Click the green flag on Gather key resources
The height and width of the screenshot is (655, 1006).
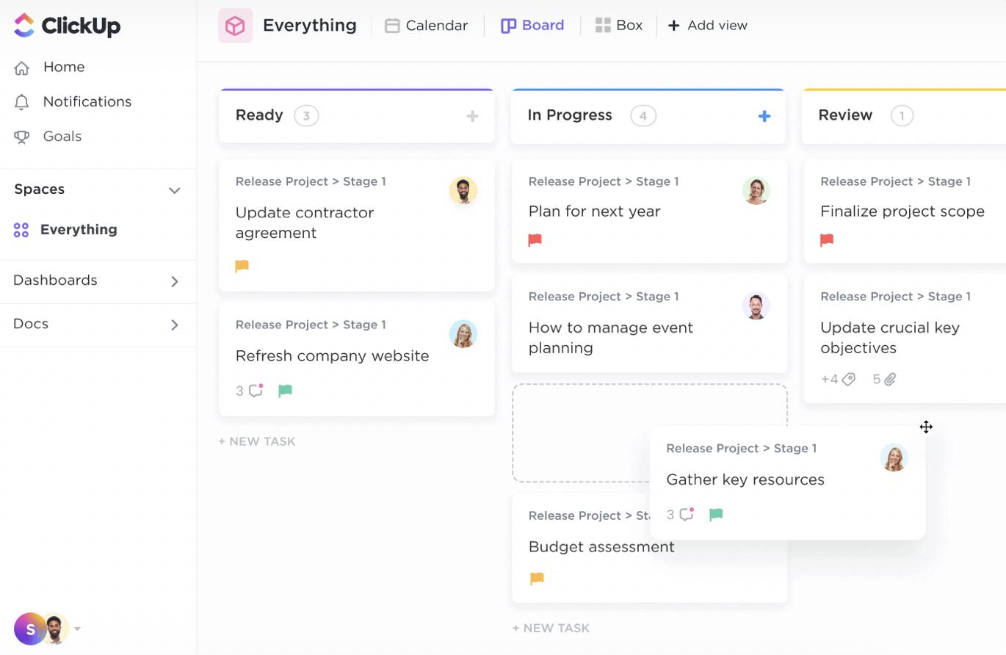tap(715, 515)
